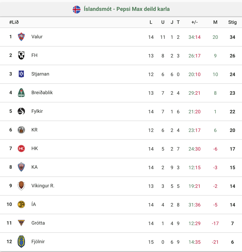Image resolution: width=242 pixels, height=252 pixels.
Task: Click the +/- column header
Action: (194, 22)
